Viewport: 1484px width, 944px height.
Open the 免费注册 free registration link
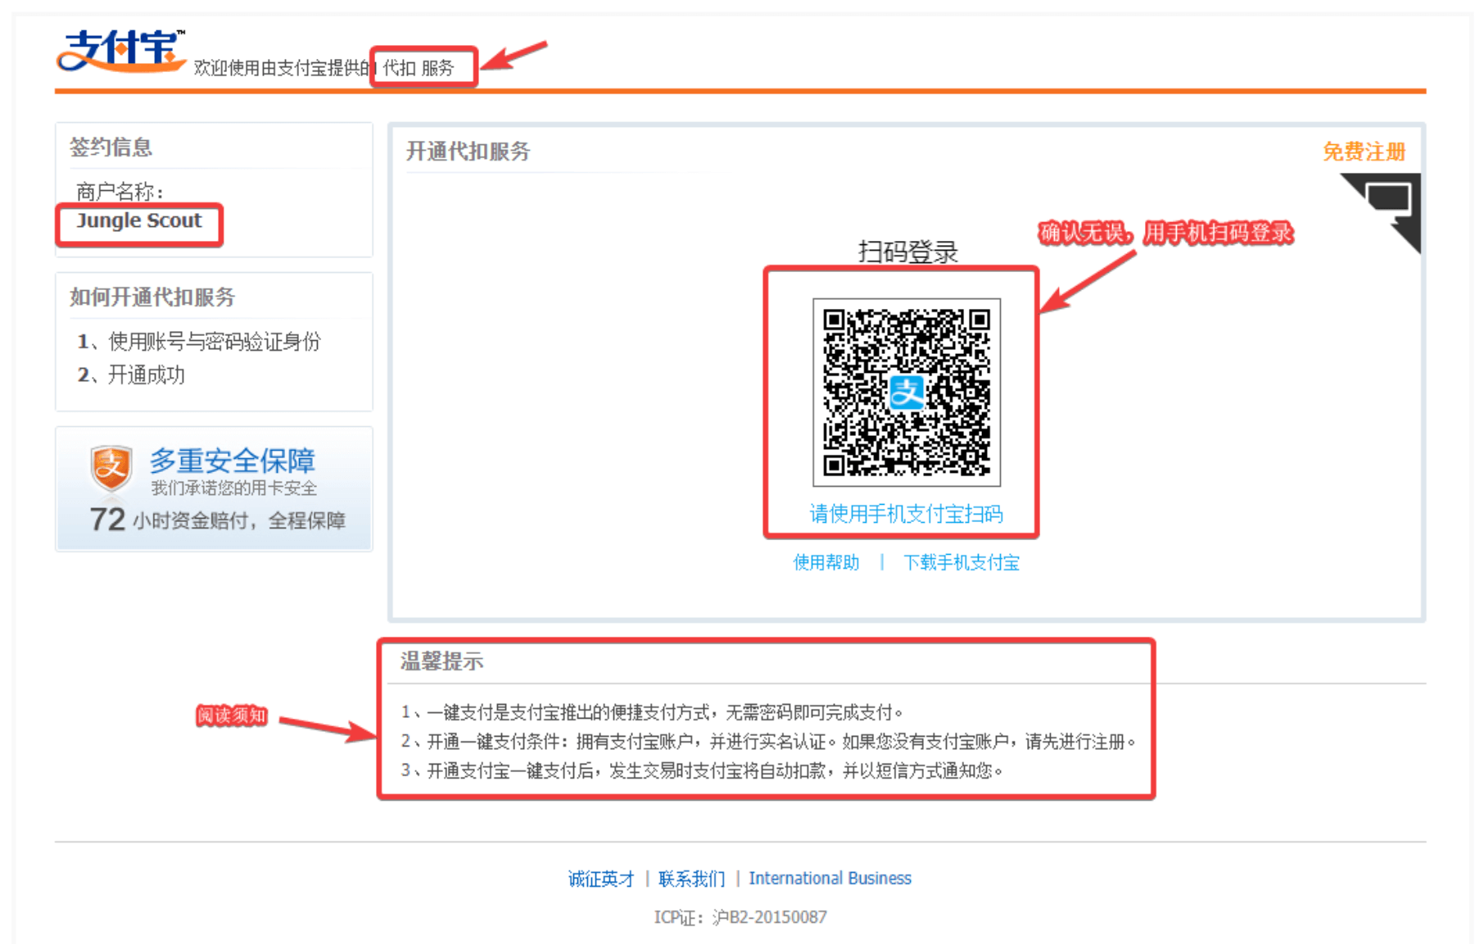coord(1364,152)
